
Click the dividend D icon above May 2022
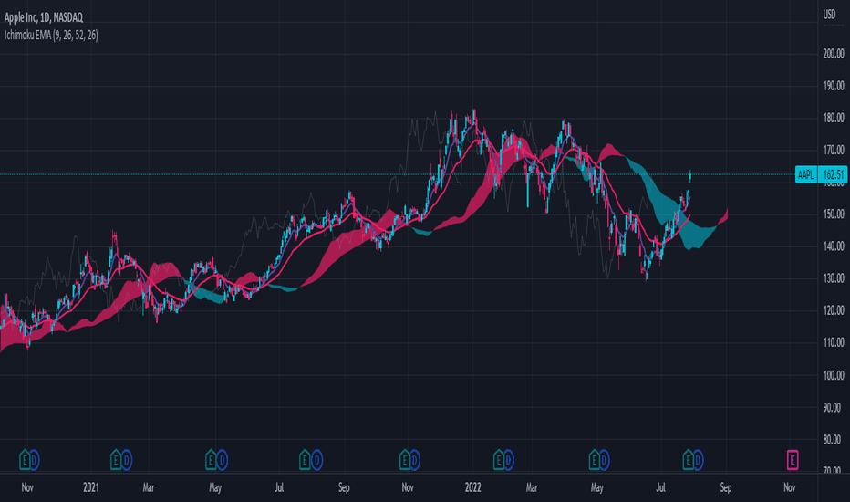tap(604, 461)
